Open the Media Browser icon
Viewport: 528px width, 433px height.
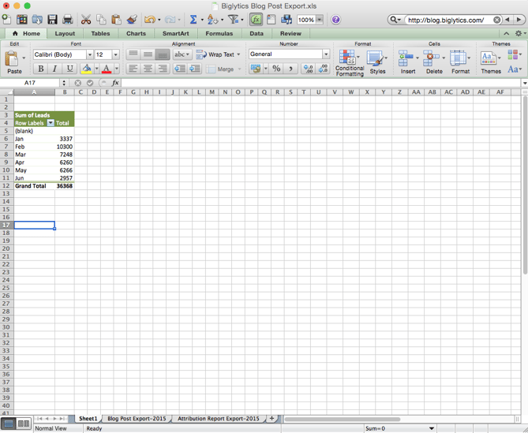[286, 20]
